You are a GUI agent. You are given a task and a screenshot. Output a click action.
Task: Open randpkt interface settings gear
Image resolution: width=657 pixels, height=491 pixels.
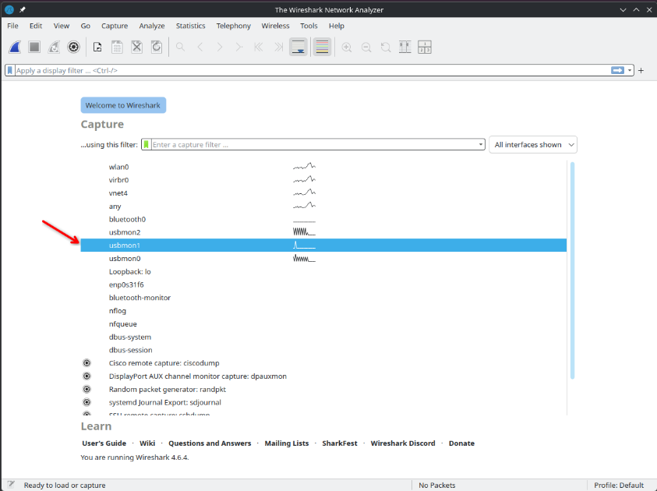87,389
